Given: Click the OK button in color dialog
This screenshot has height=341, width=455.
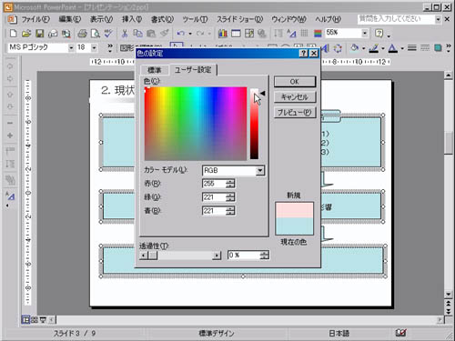Looking at the screenshot, I should (x=295, y=82).
